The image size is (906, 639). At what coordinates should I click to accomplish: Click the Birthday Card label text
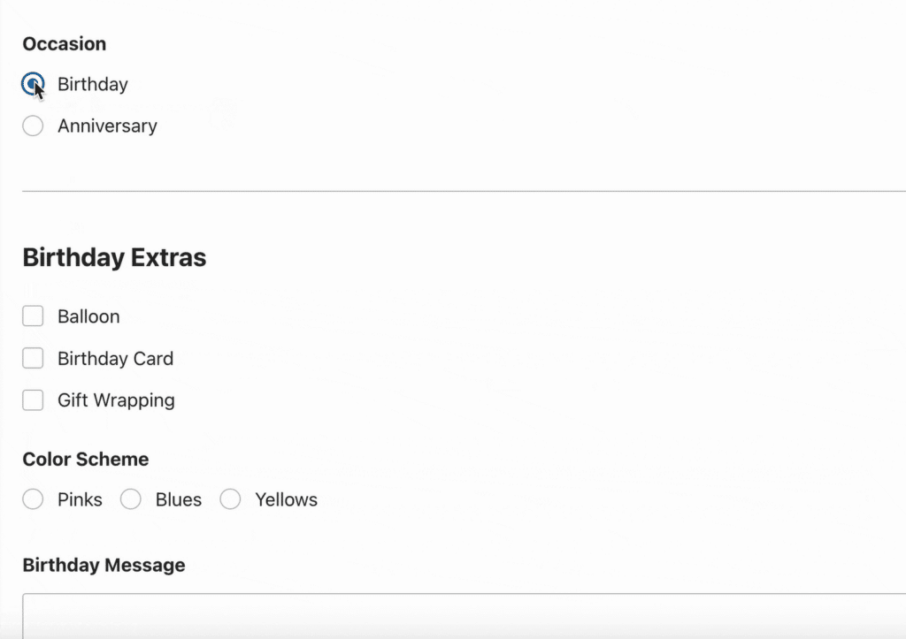115,359
